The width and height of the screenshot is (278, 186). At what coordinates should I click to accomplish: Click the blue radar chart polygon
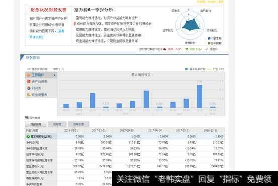191,25
